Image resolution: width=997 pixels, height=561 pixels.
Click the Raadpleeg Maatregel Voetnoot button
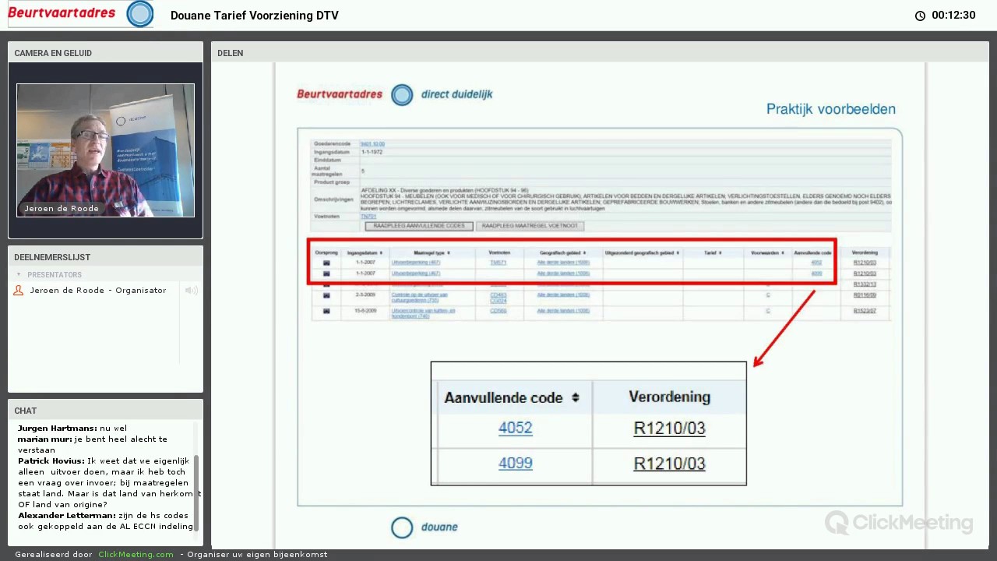point(530,226)
